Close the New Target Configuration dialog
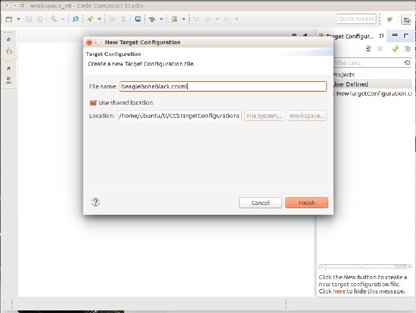416x313 pixels. click(x=89, y=42)
